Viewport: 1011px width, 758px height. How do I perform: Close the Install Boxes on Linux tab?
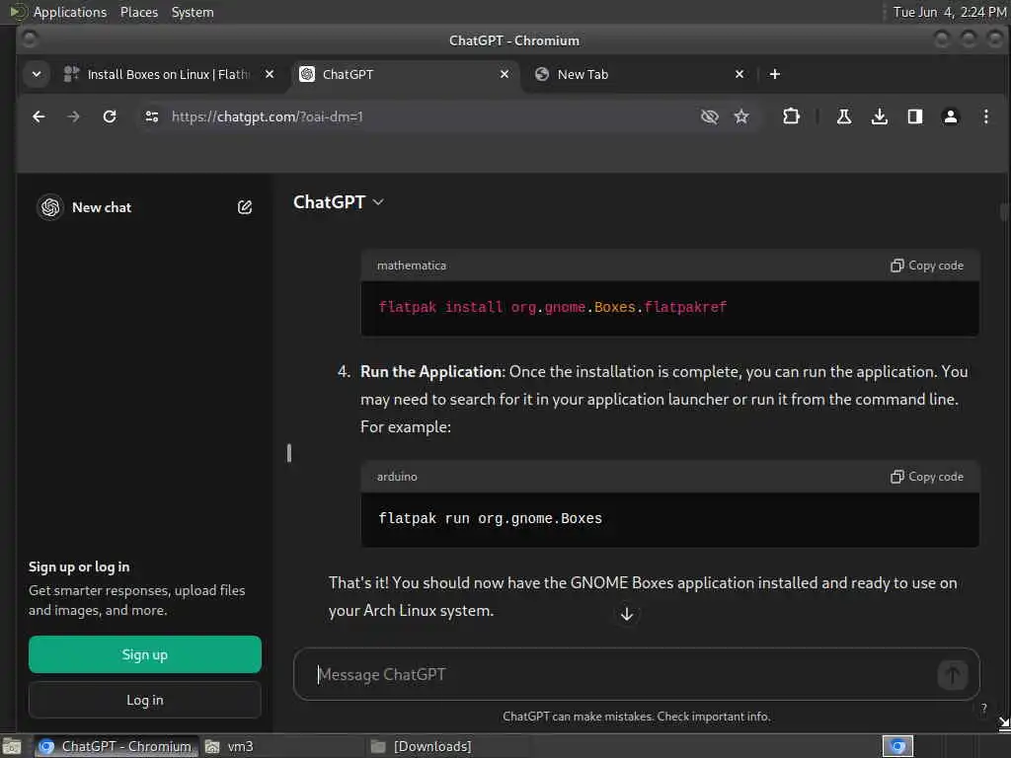[x=270, y=74]
